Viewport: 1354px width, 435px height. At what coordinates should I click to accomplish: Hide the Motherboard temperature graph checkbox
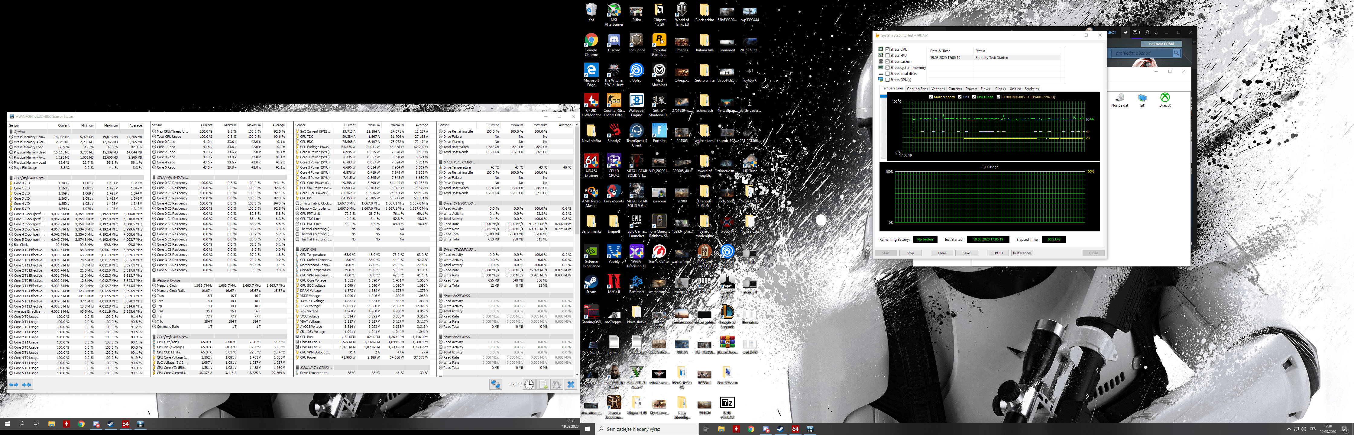click(931, 97)
